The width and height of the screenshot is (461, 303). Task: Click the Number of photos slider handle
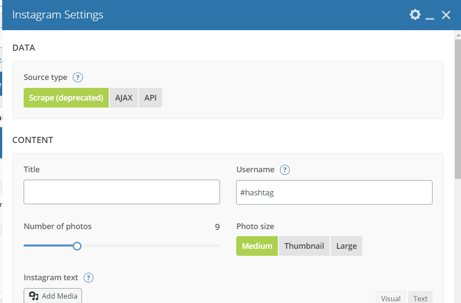point(77,246)
